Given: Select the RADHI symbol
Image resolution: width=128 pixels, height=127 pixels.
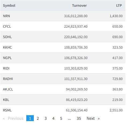Looking at the screenshot, I should 8,79.
